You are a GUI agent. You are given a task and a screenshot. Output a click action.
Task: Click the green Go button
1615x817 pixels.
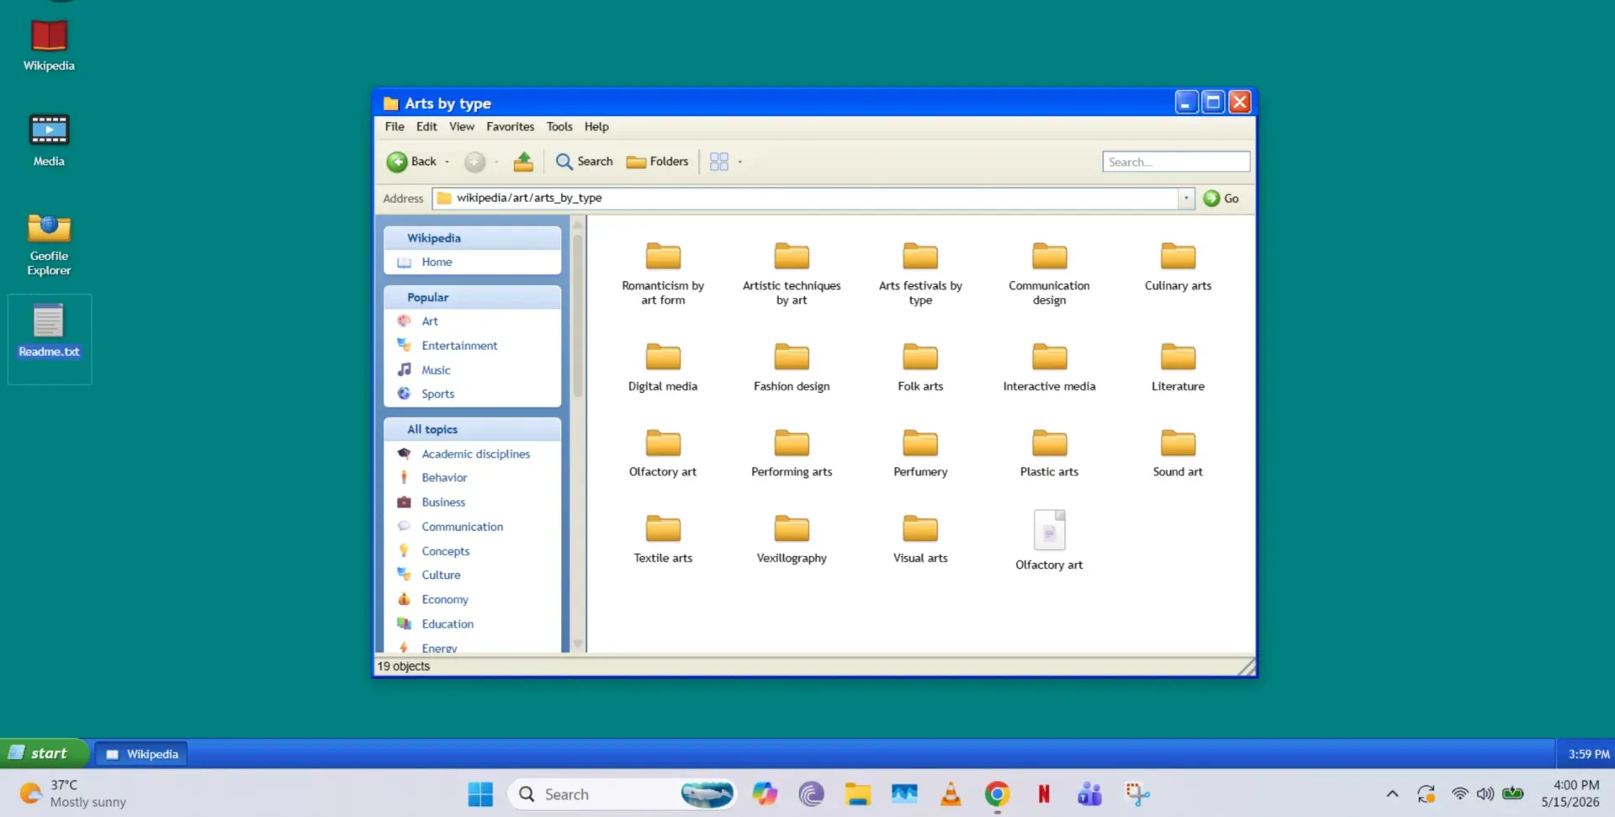coord(1221,199)
